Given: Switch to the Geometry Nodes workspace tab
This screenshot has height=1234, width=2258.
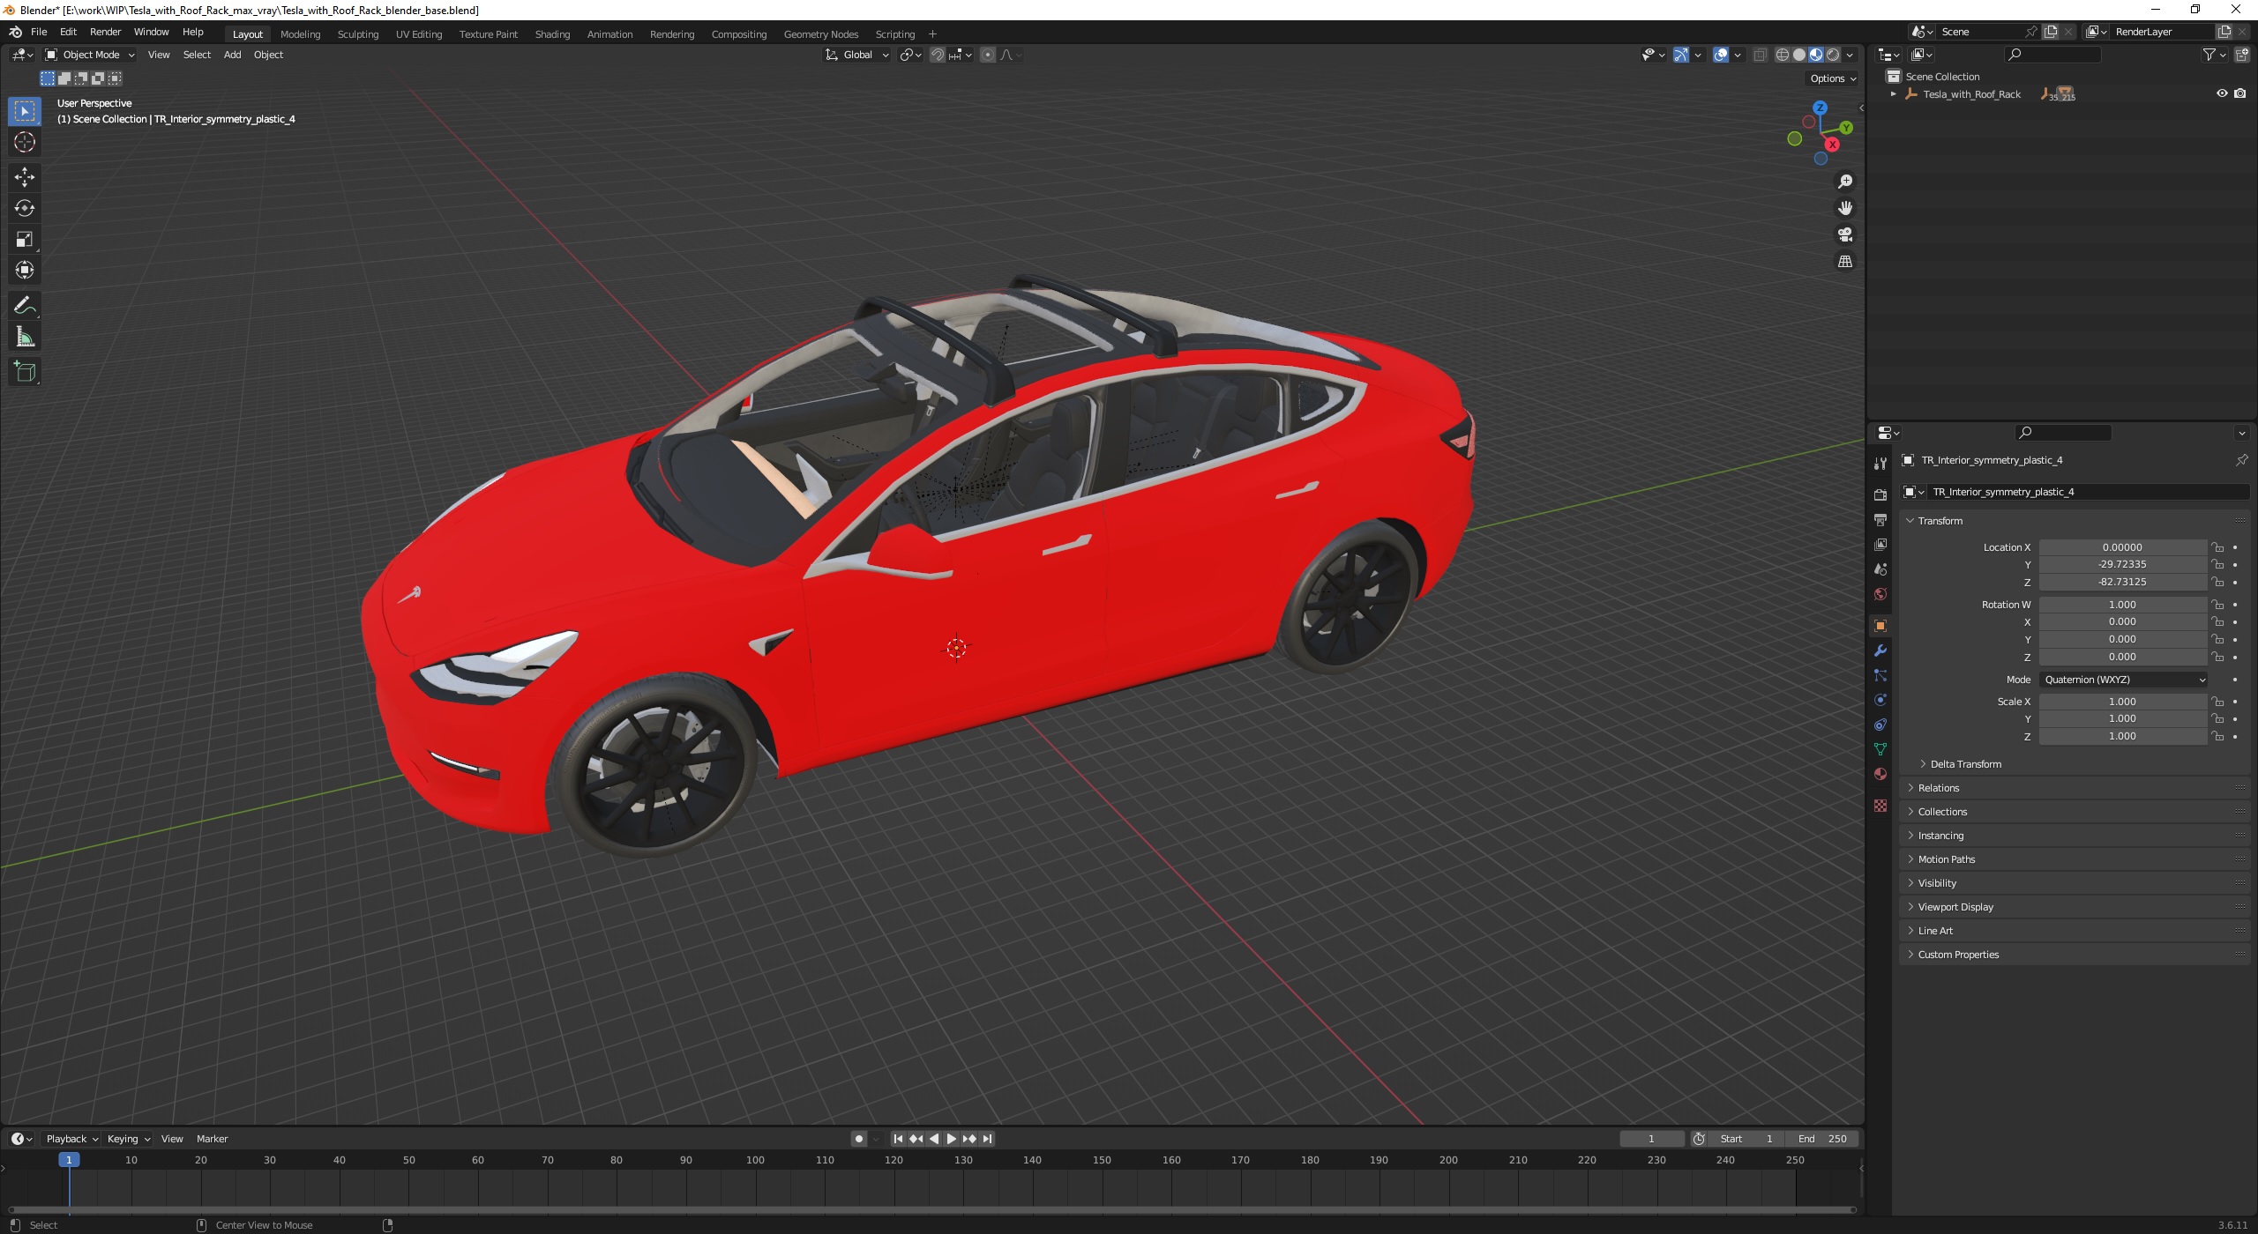Looking at the screenshot, I should coord(820,34).
